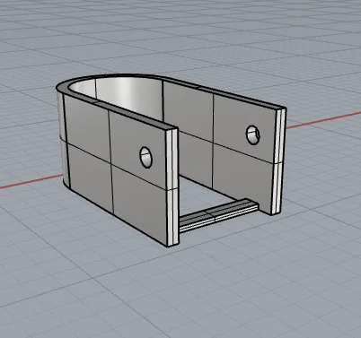361x338 pixels.
Task: Select the curved inner surface of the bracket
Action: (x=119, y=96)
